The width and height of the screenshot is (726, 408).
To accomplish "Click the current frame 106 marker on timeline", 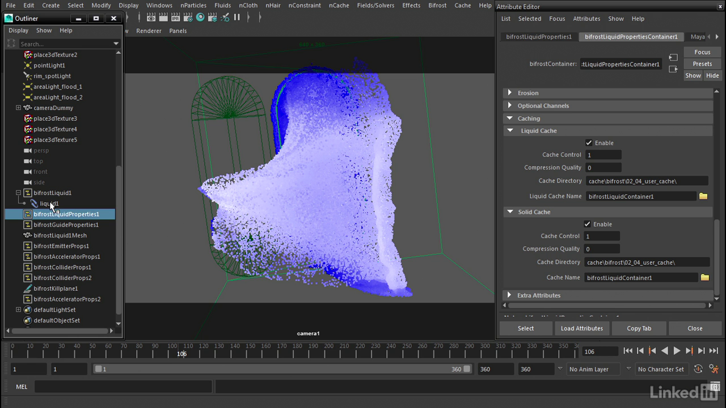I will (181, 354).
